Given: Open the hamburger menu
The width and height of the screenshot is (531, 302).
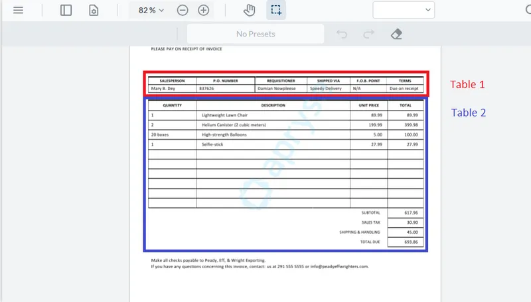Looking at the screenshot, I should [19, 10].
